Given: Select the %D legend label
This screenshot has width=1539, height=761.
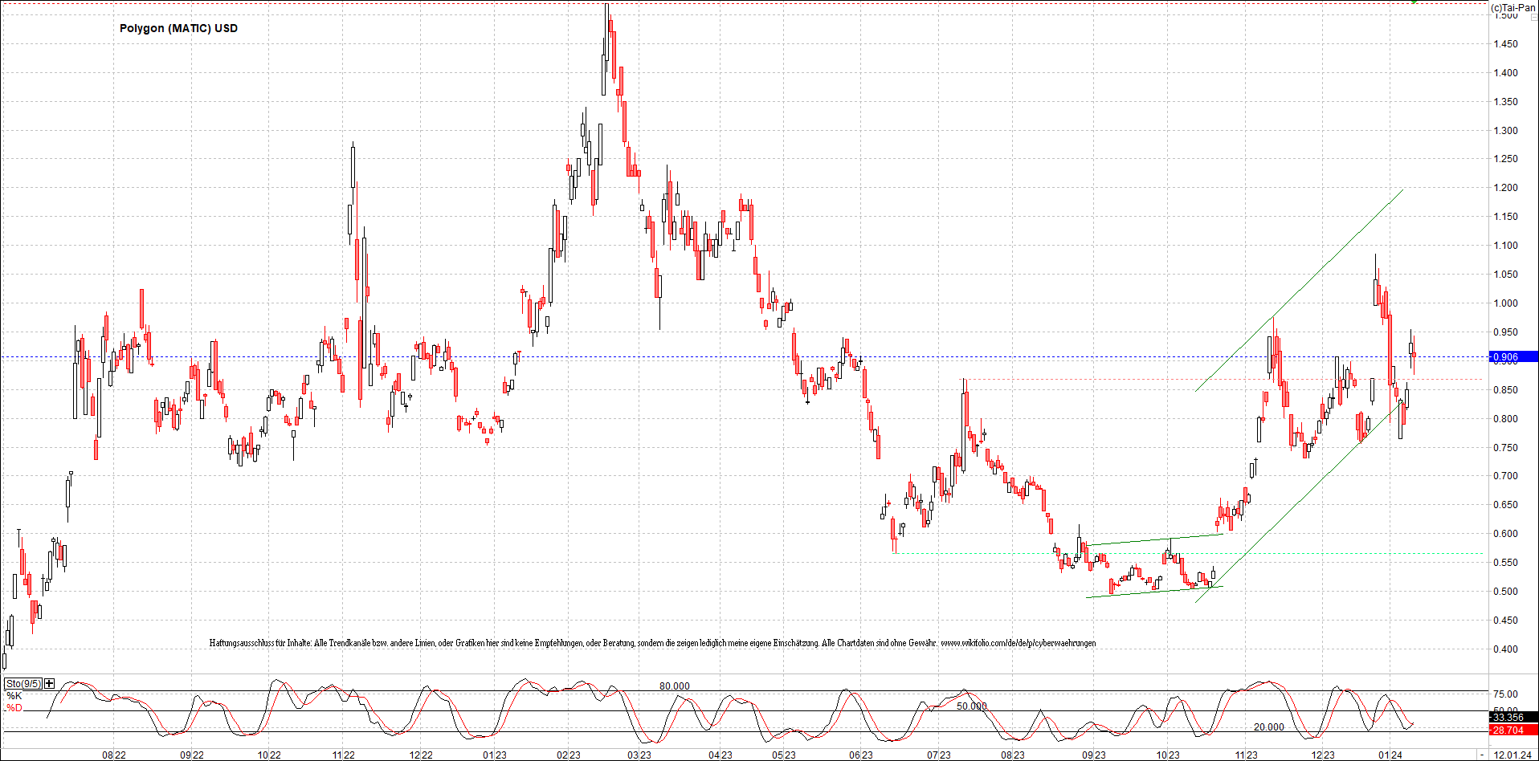Looking at the screenshot, I should (14, 708).
